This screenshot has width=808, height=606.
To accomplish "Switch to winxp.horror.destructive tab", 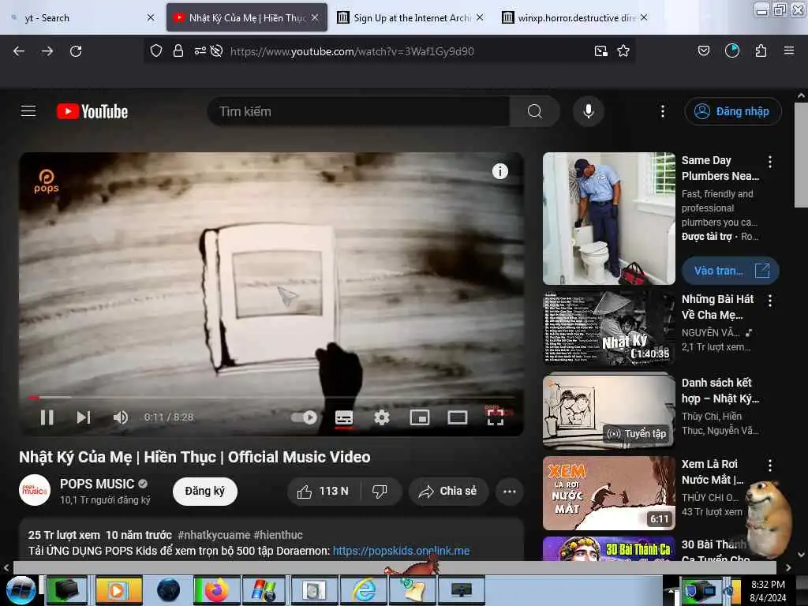I will [574, 18].
